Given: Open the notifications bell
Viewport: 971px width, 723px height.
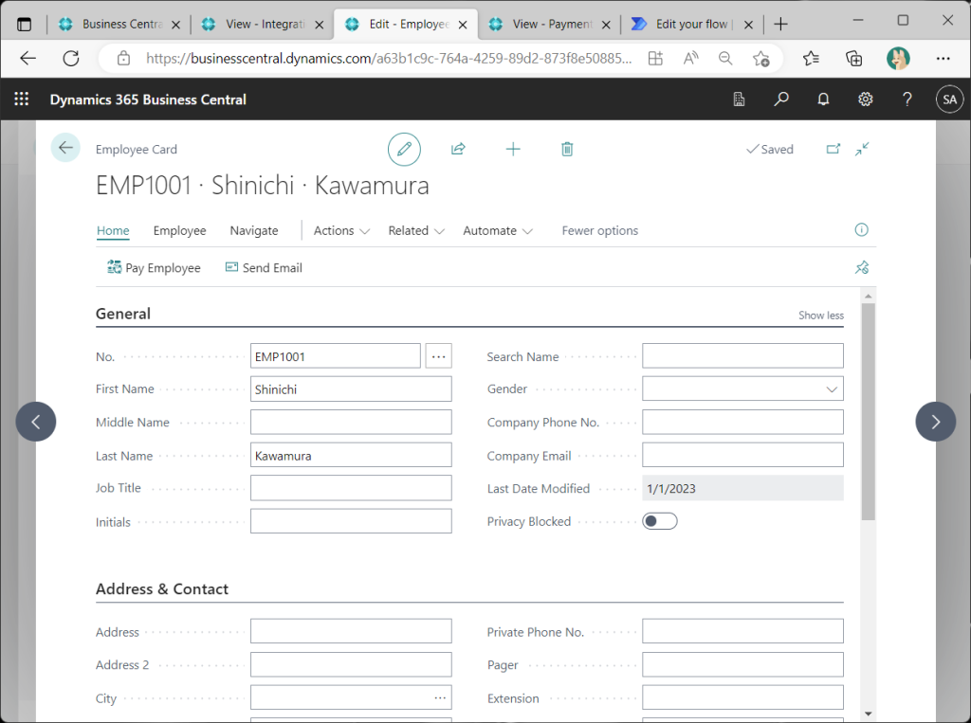Looking at the screenshot, I should tap(823, 99).
